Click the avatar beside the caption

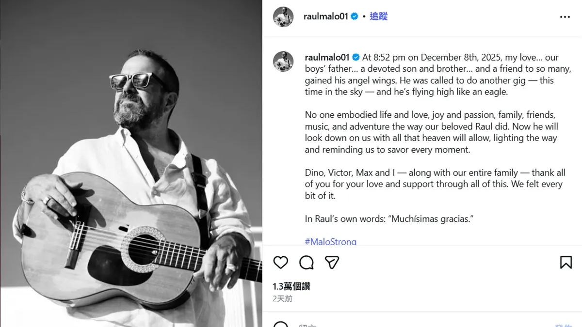tap(283, 62)
